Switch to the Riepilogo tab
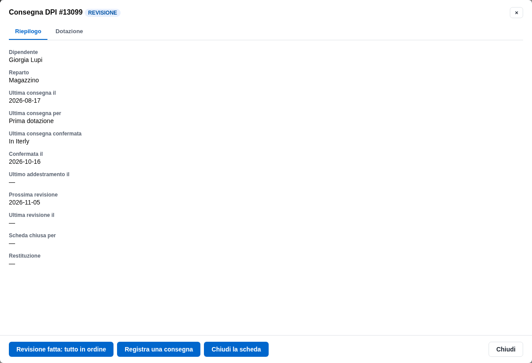The image size is (532, 363). coord(28,31)
